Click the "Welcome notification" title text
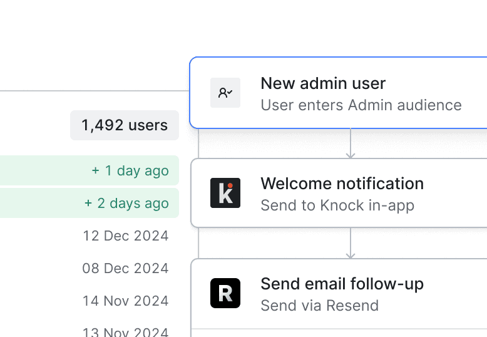 [342, 184]
